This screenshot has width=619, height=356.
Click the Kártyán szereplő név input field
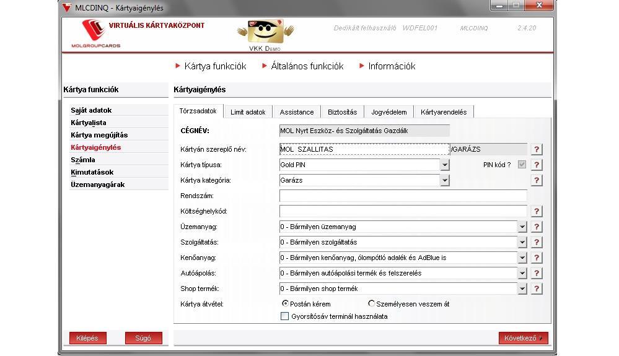click(364, 149)
